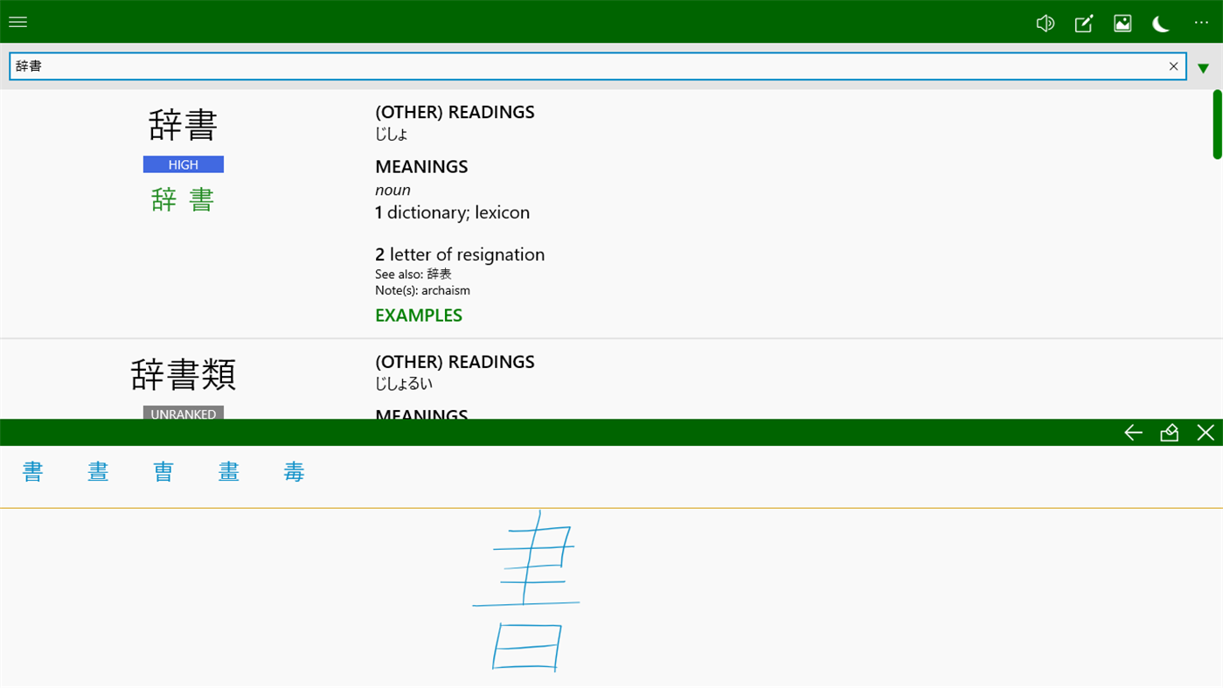Click the HIGH frequency badge
1223x688 pixels.
183,164
